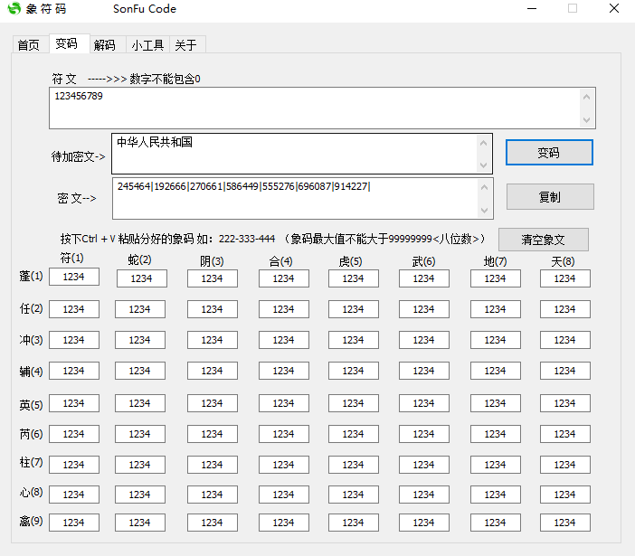The image size is (635, 556).
Task: Select the cell at row 蓬(1), column 阴(3)
Action: point(213,278)
